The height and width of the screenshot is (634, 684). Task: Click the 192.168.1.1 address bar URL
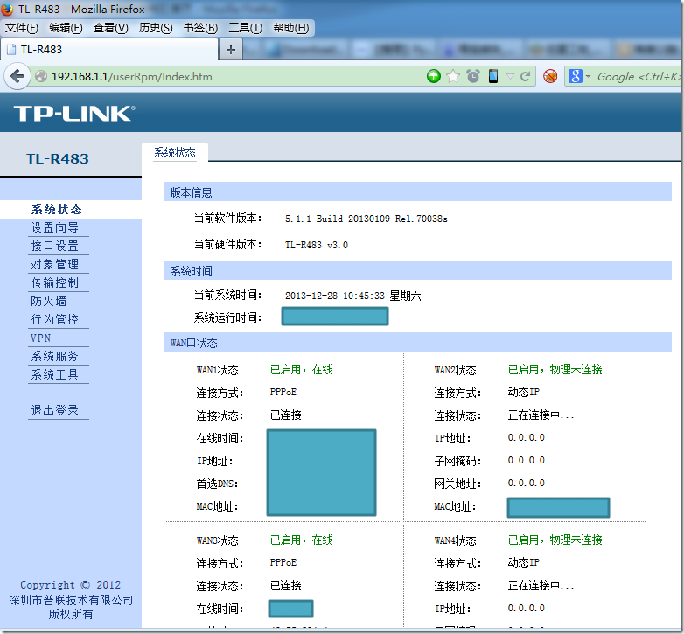(x=132, y=77)
